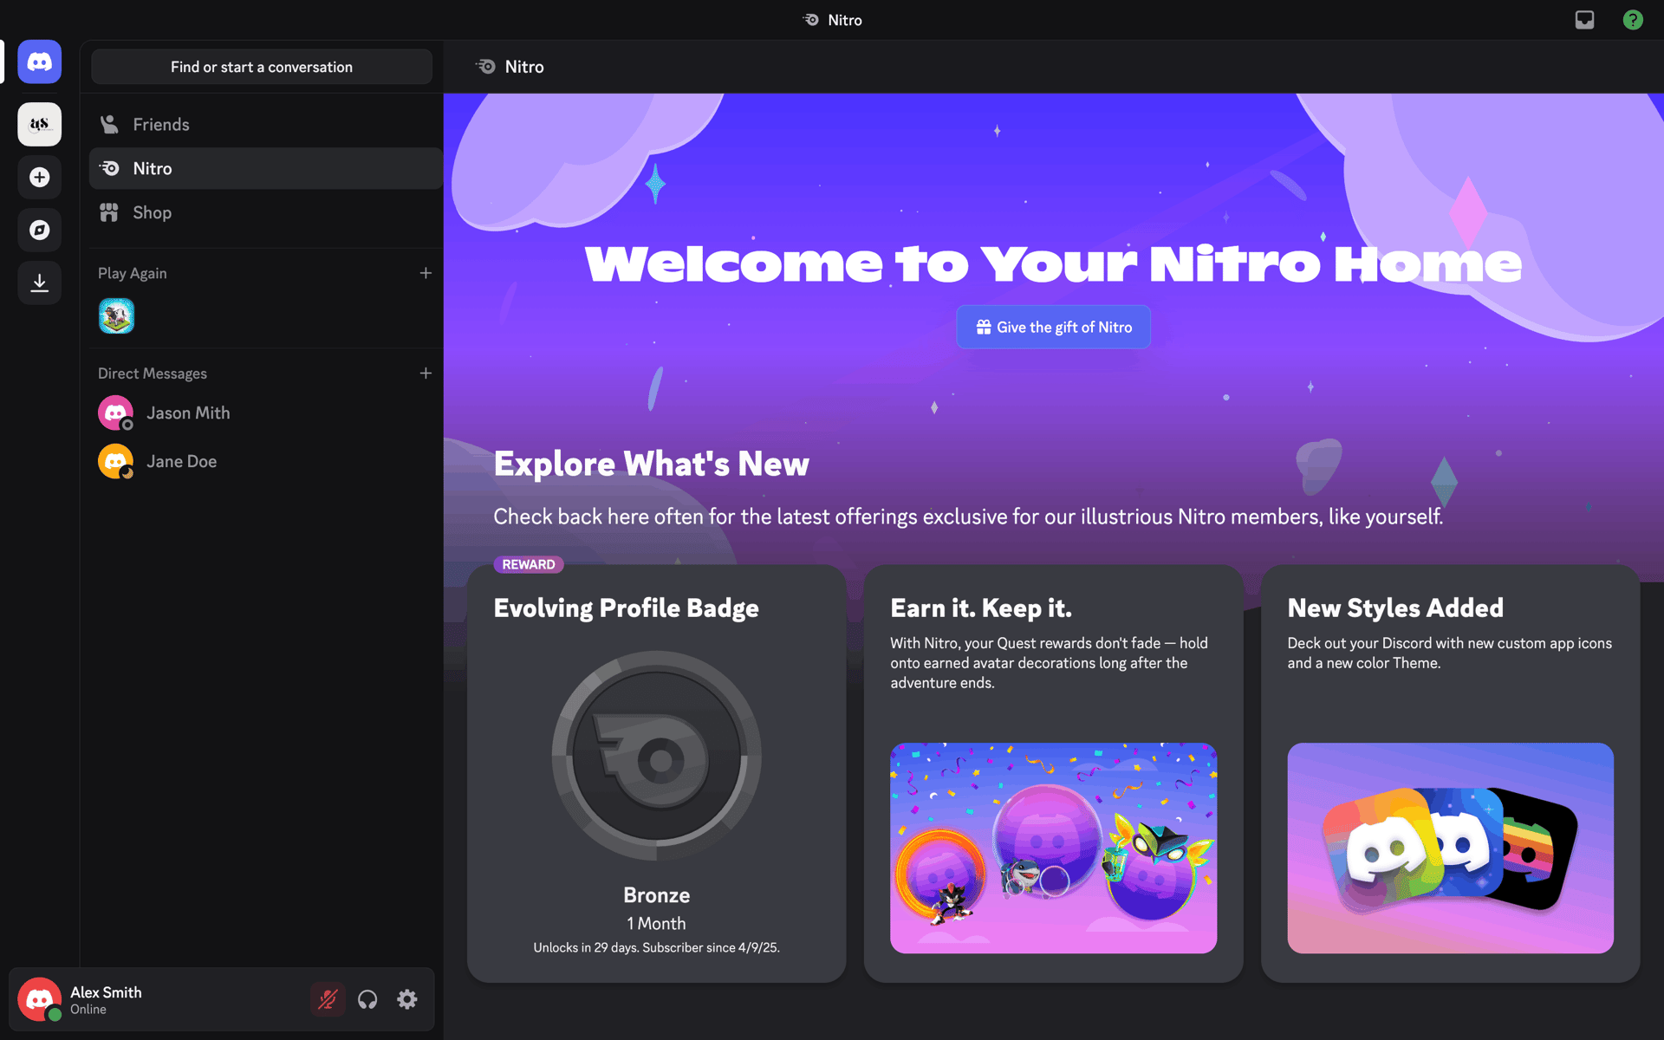Open the New Styles Added card
The height and width of the screenshot is (1040, 1664).
coord(1450,774)
